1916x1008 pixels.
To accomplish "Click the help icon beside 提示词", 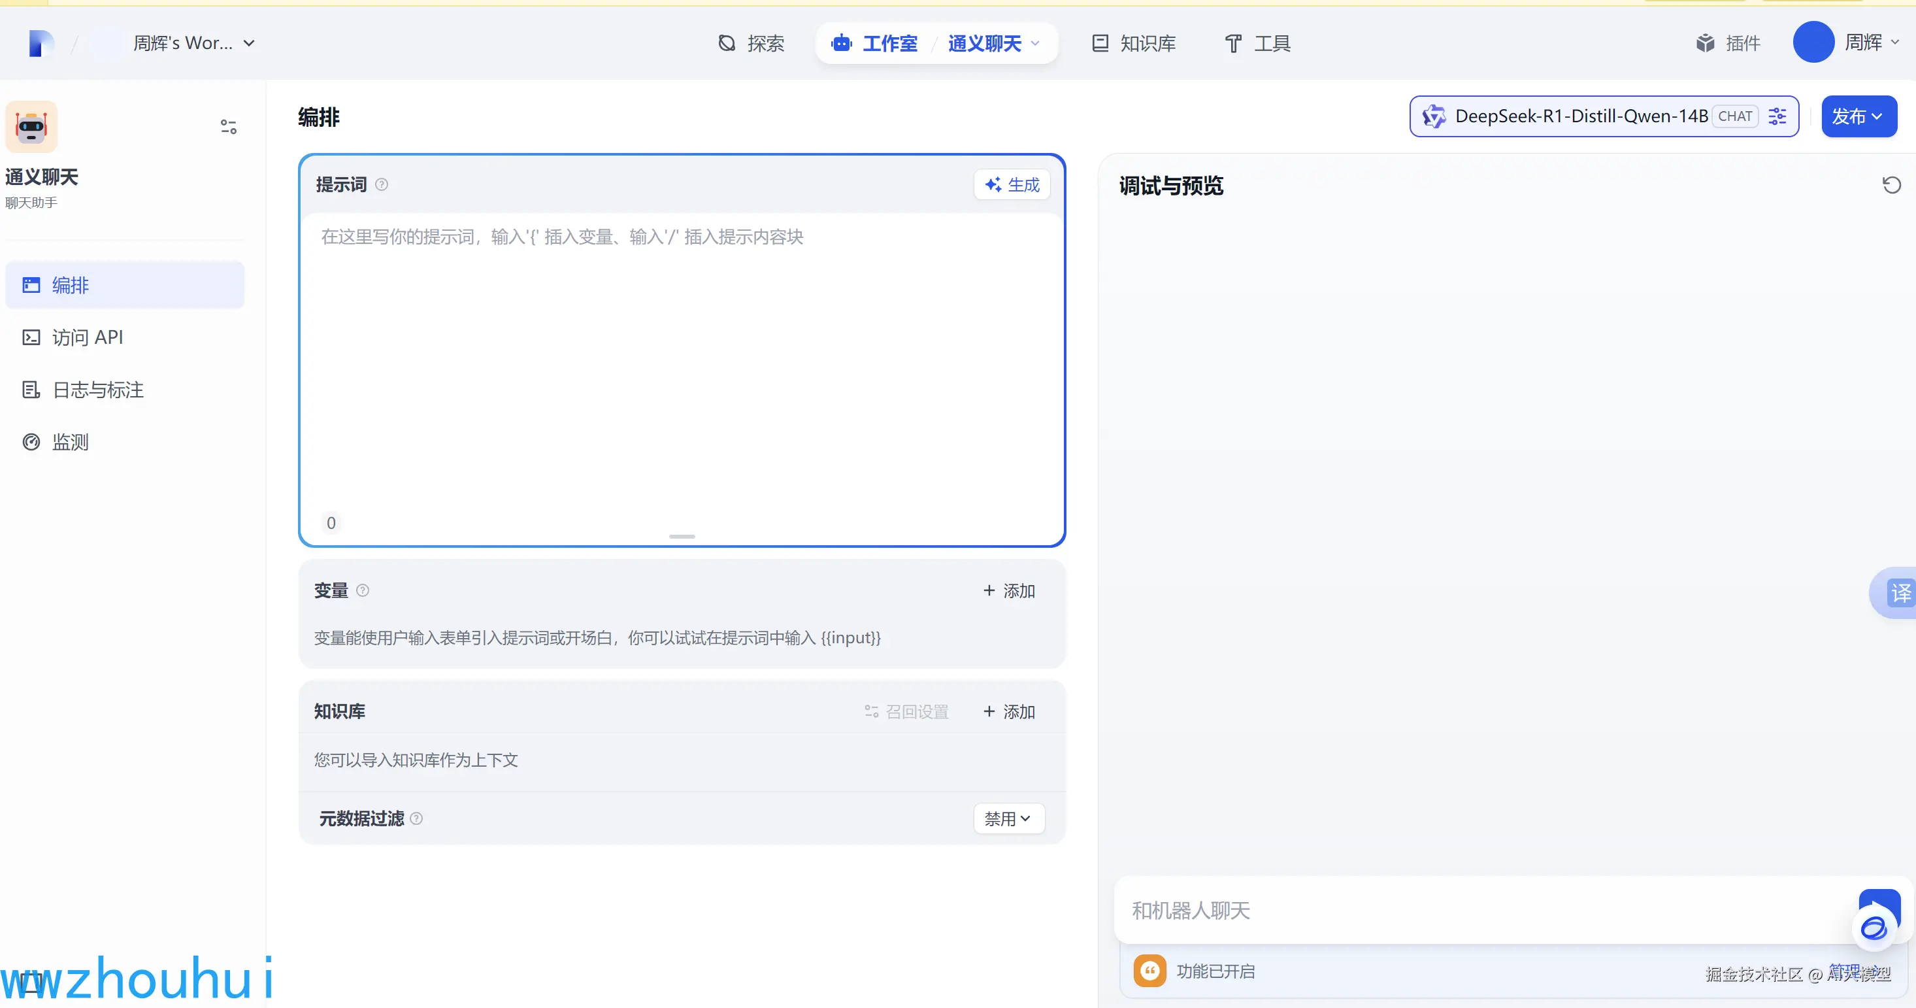I will click(x=382, y=184).
